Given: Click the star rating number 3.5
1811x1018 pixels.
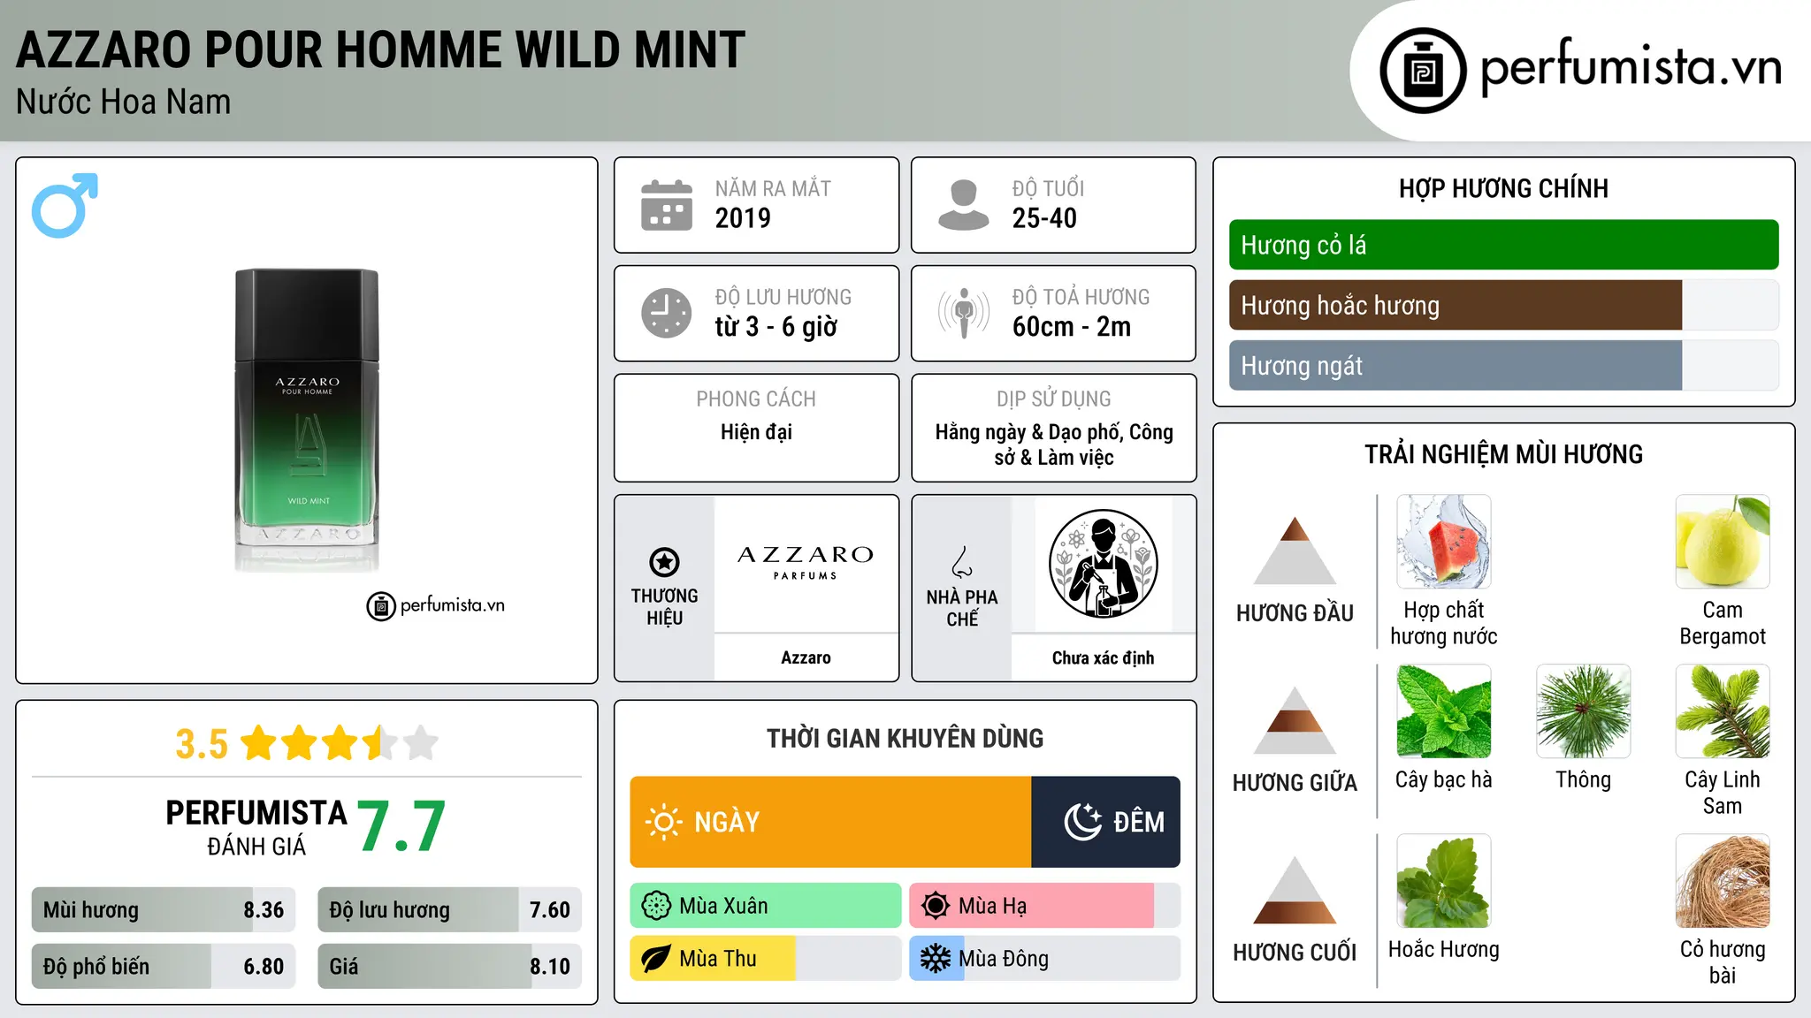Looking at the screenshot, I should pos(202,744).
